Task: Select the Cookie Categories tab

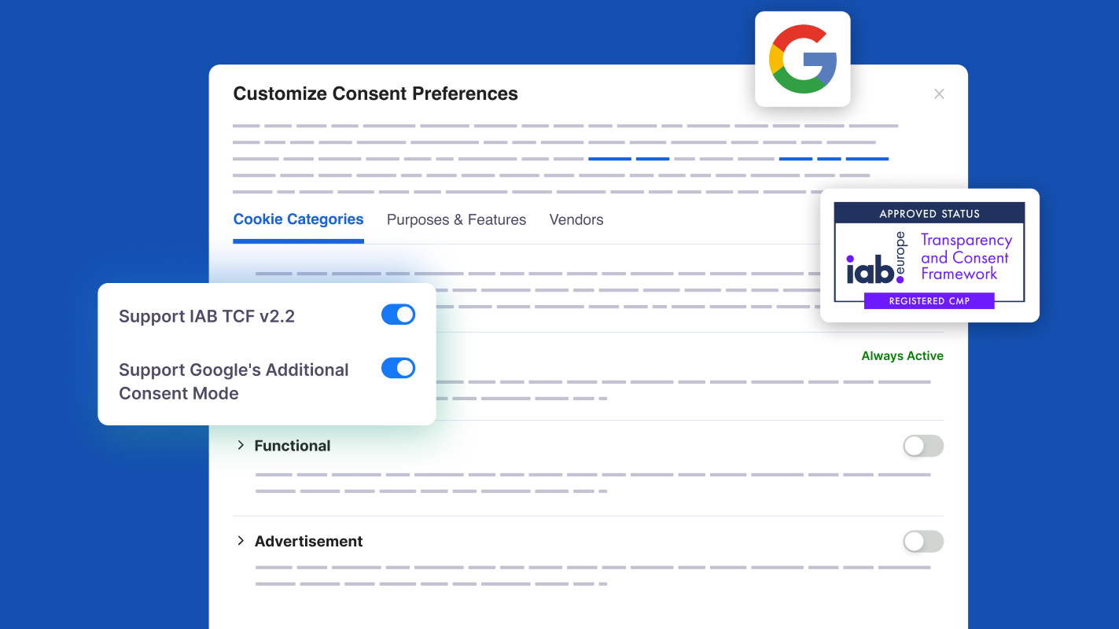Action: [x=298, y=219]
